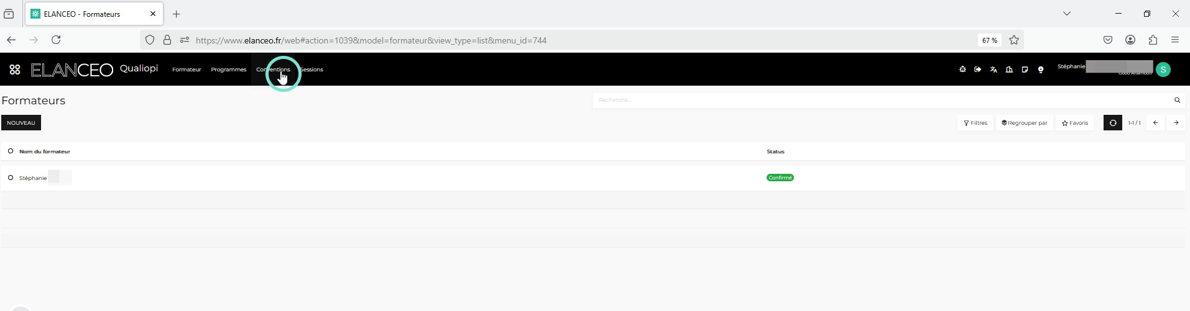The image size is (1190, 311).
Task: Open the Sessions menu
Action: [x=311, y=70]
